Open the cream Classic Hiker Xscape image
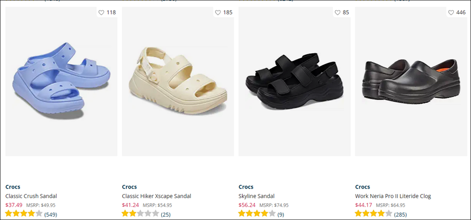This screenshot has height=220, width=471. click(178, 81)
